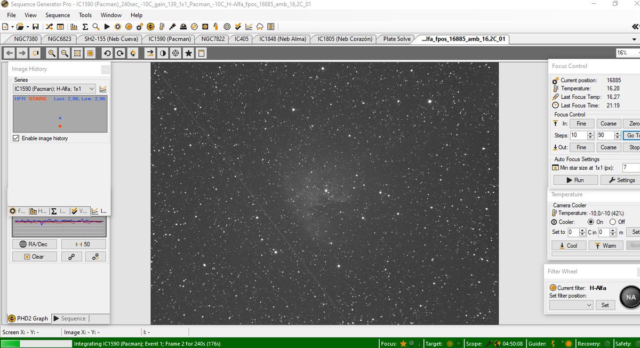Click the Cool button
The width and height of the screenshot is (640, 348).
tap(569, 246)
